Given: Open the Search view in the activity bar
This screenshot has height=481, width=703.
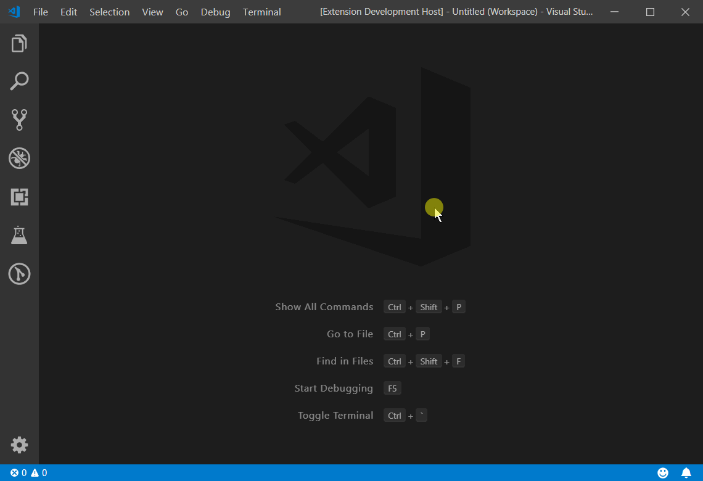Looking at the screenshot, I should [19, 81].
